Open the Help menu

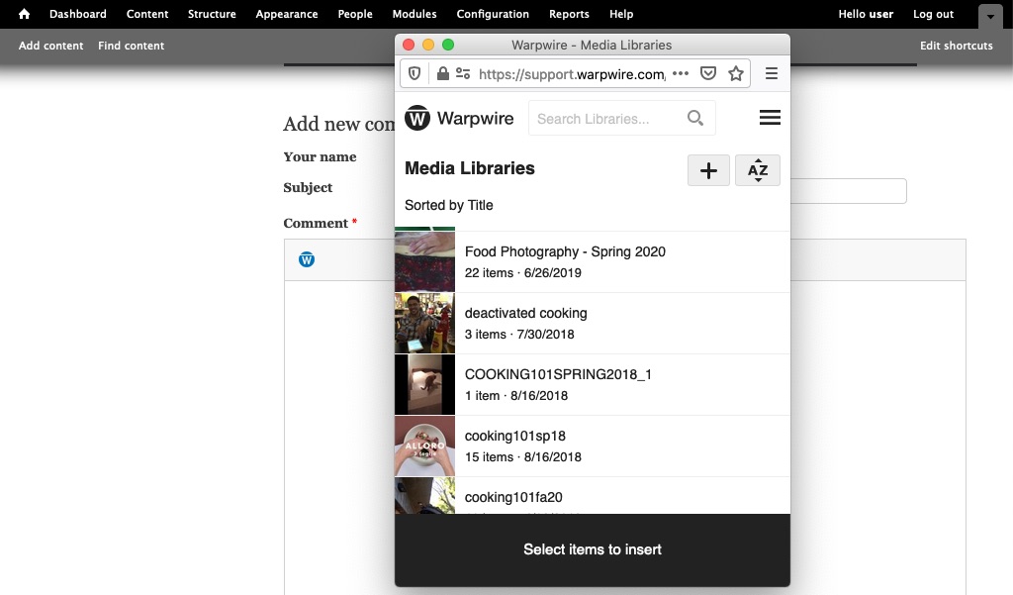pos(621,14)
